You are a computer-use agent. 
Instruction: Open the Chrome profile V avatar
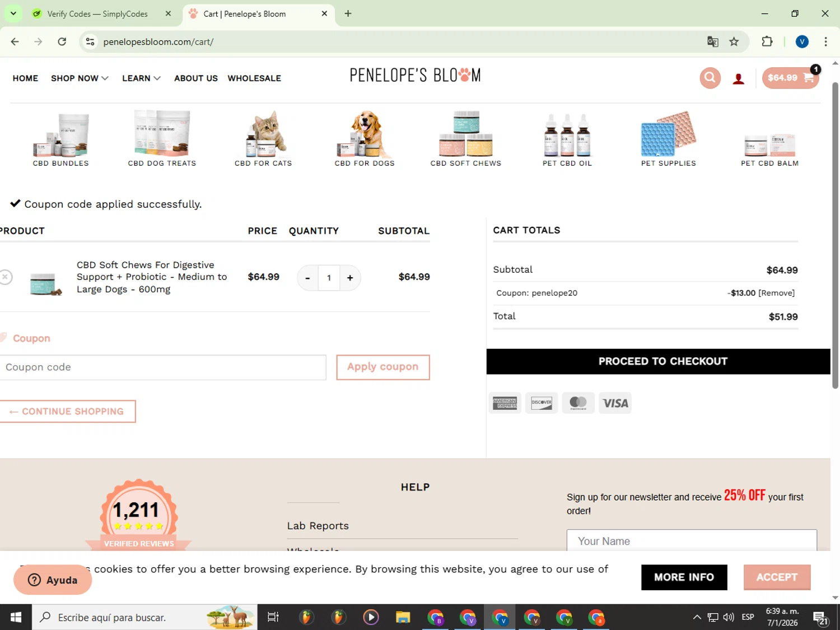tap(802, 41)
